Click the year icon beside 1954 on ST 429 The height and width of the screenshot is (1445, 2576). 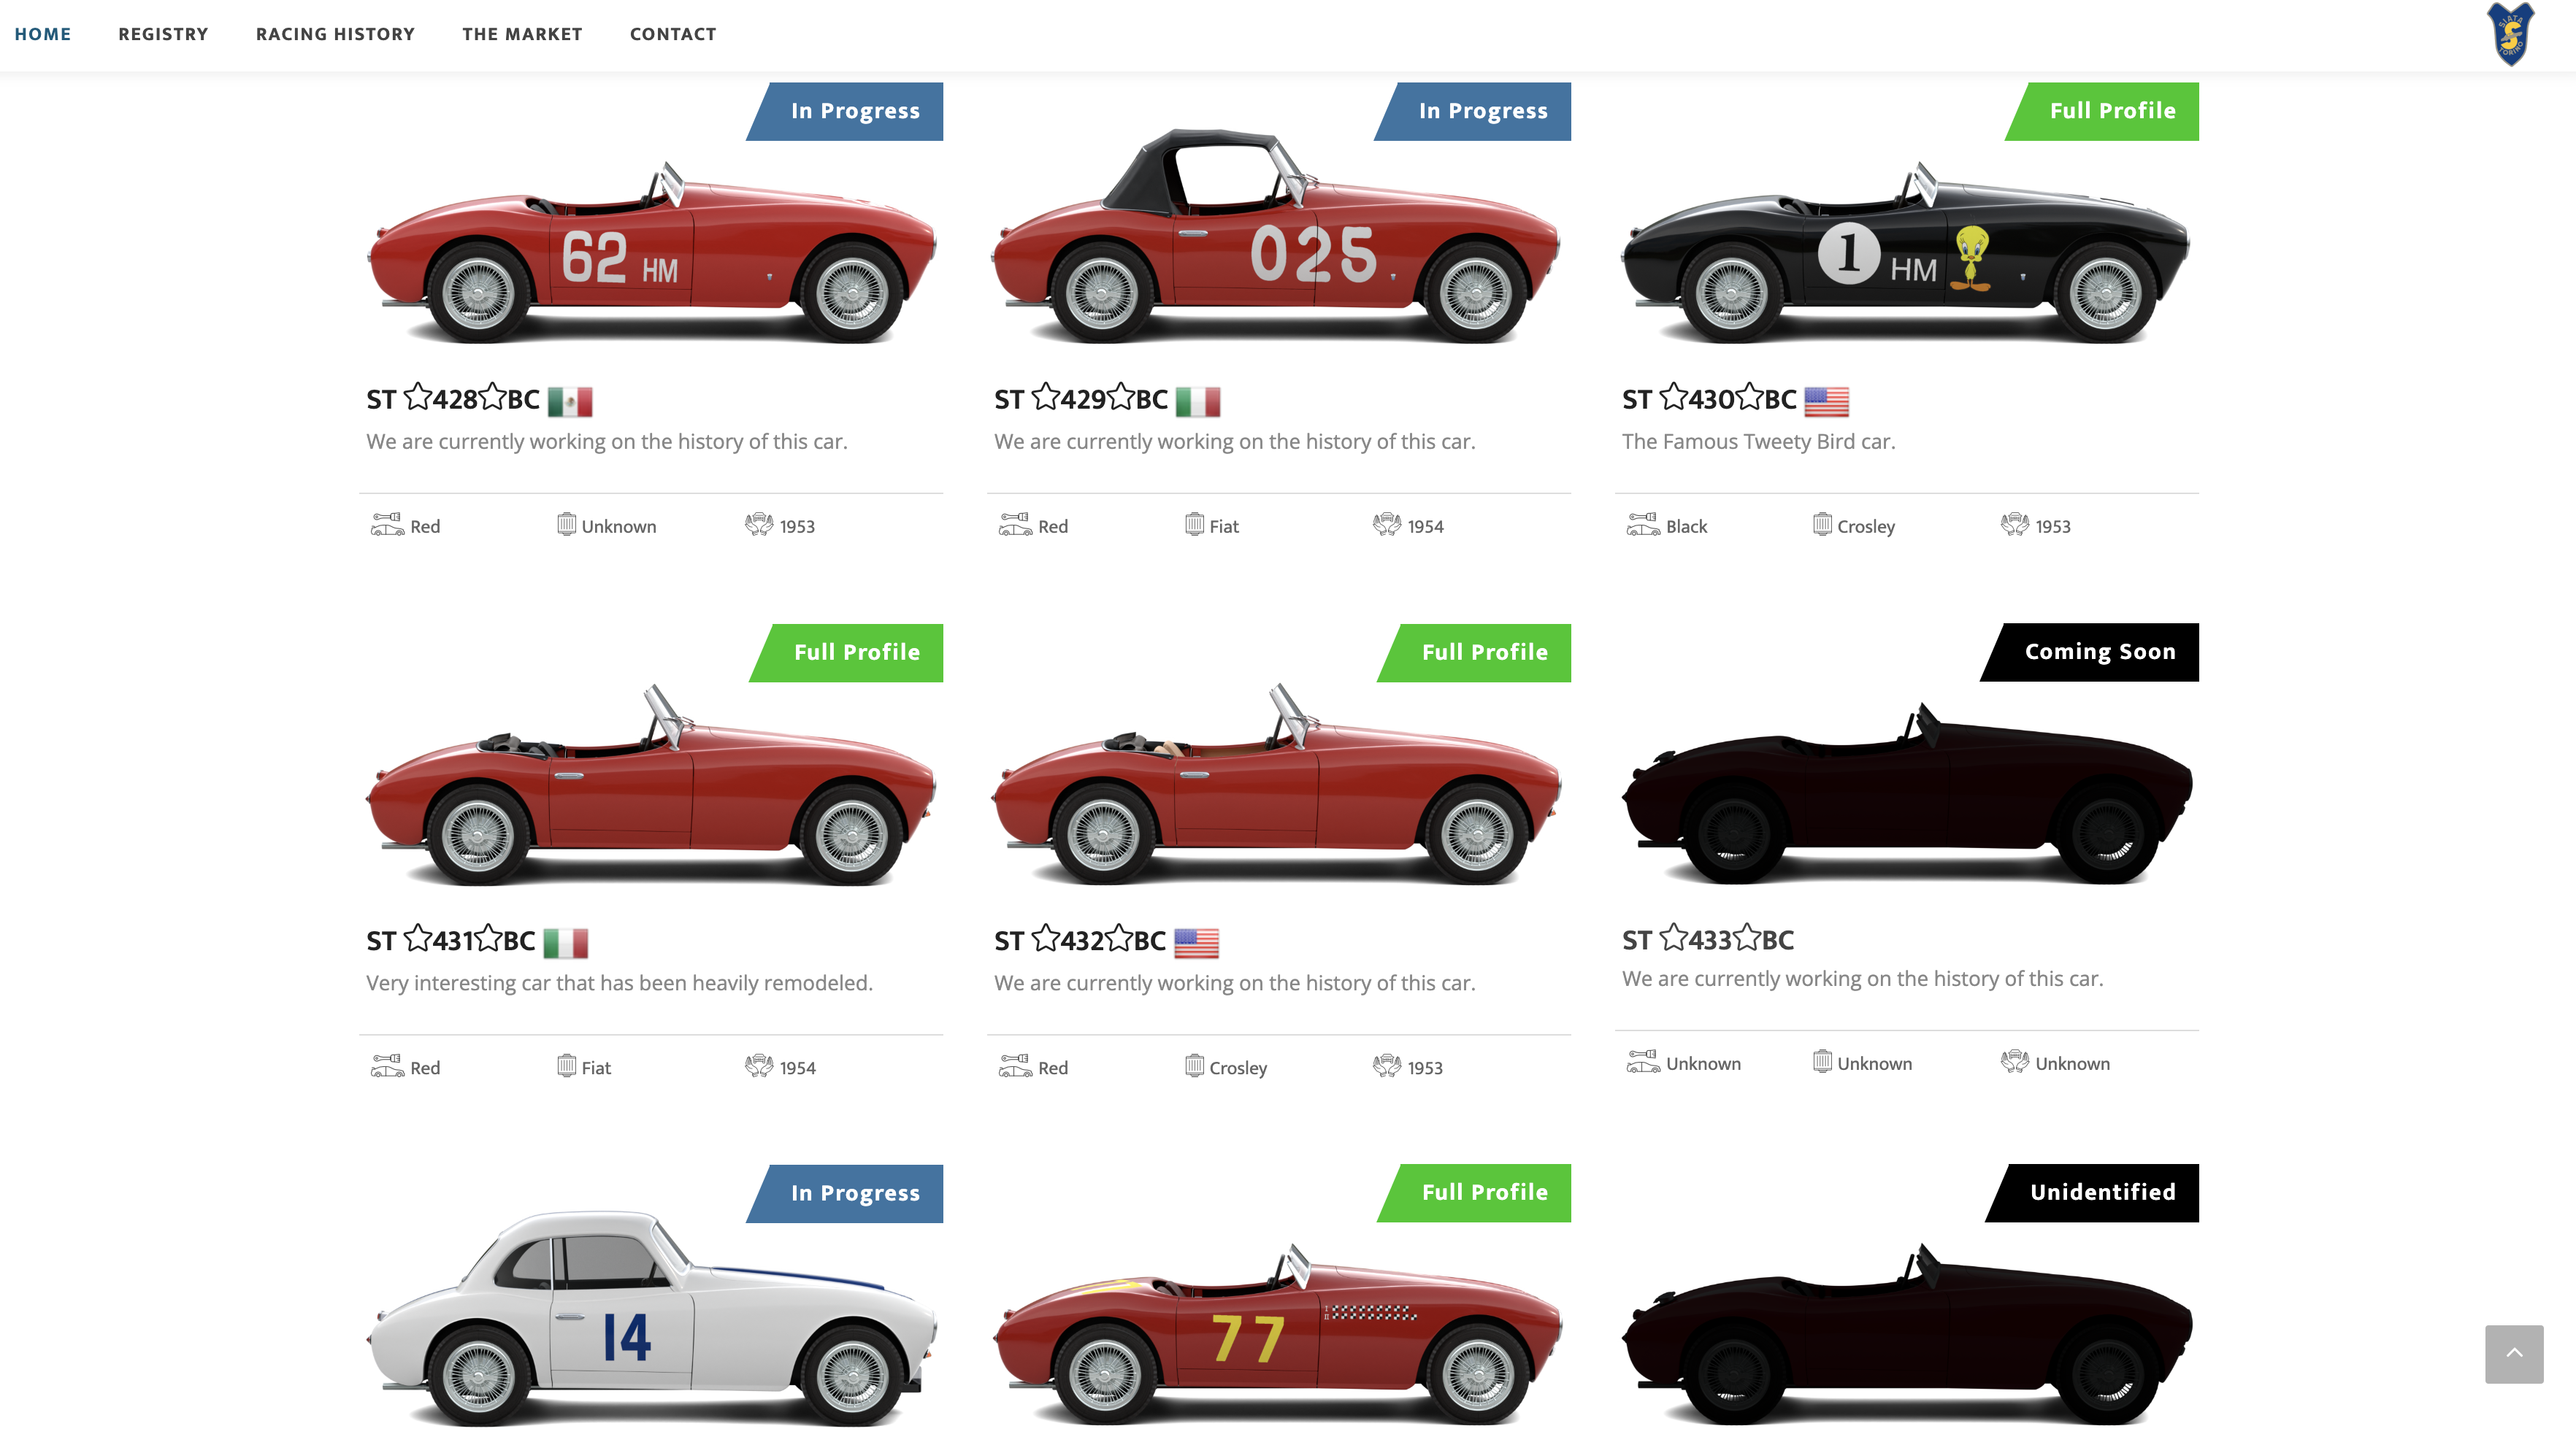coord(1387,524)
